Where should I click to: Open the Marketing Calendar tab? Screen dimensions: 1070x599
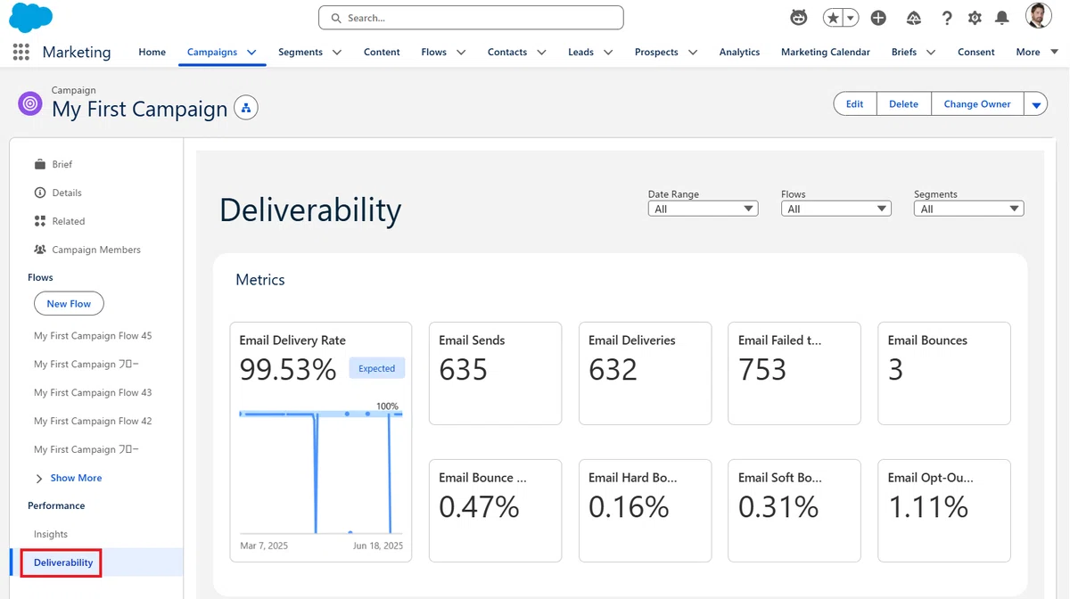[826, 52]
